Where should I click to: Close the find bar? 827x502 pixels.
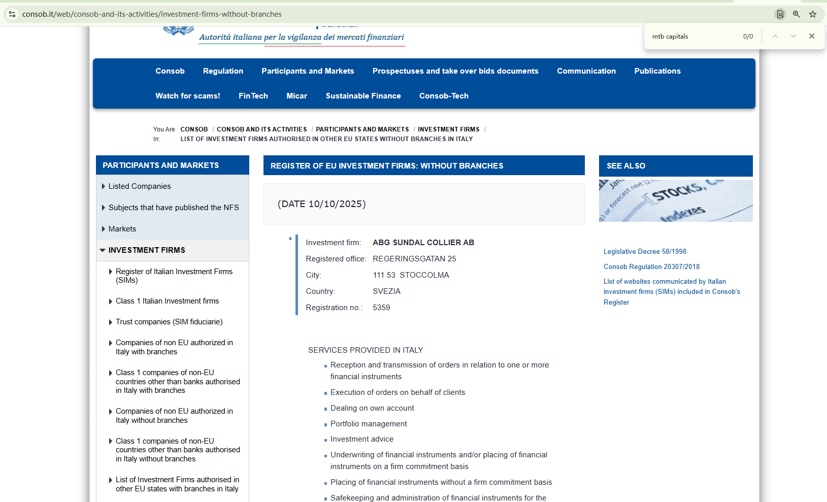point(812,36)
